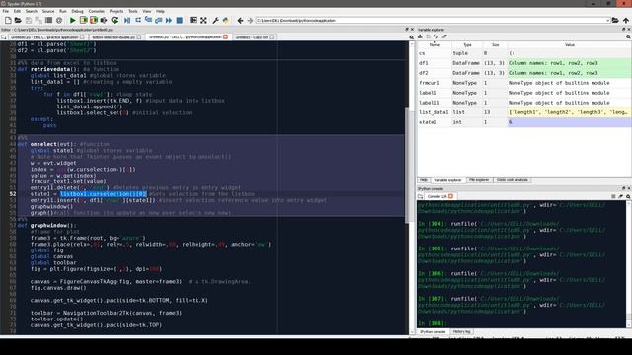Click the IPython console pencil icon
632x355 pixels.
(621, 196)
